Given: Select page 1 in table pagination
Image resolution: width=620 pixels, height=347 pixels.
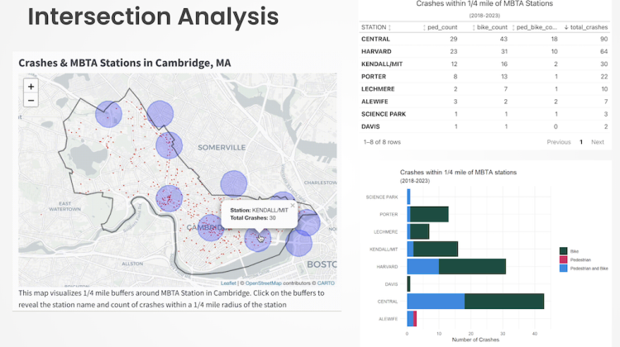Looking at the screenshot, I should click(581, 142).
